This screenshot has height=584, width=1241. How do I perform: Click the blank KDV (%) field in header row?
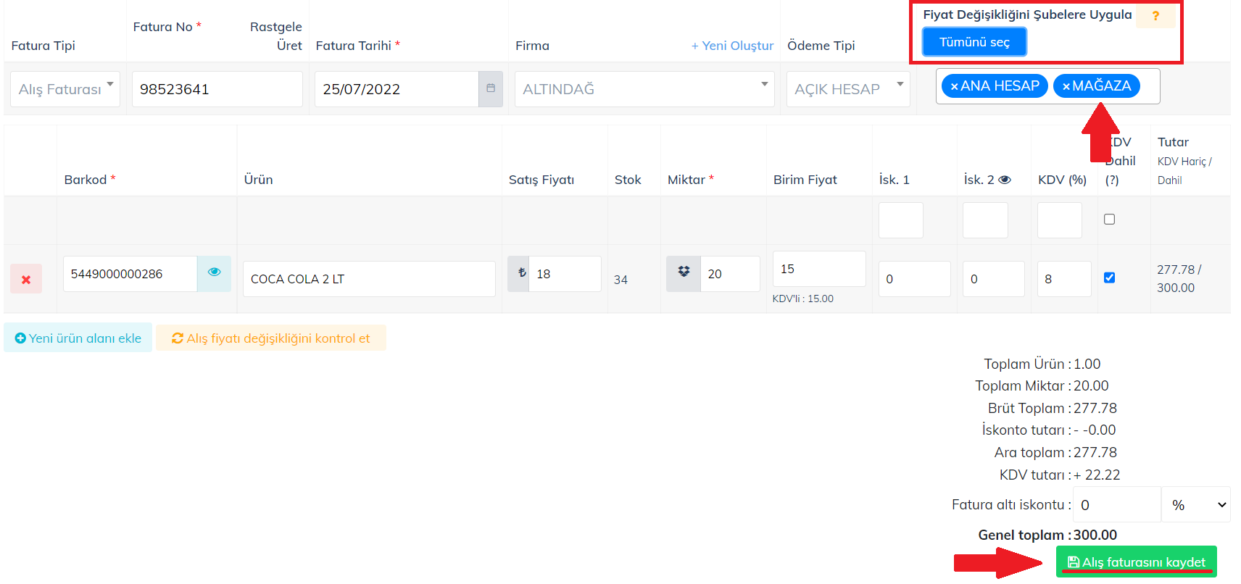(1060, 220)
